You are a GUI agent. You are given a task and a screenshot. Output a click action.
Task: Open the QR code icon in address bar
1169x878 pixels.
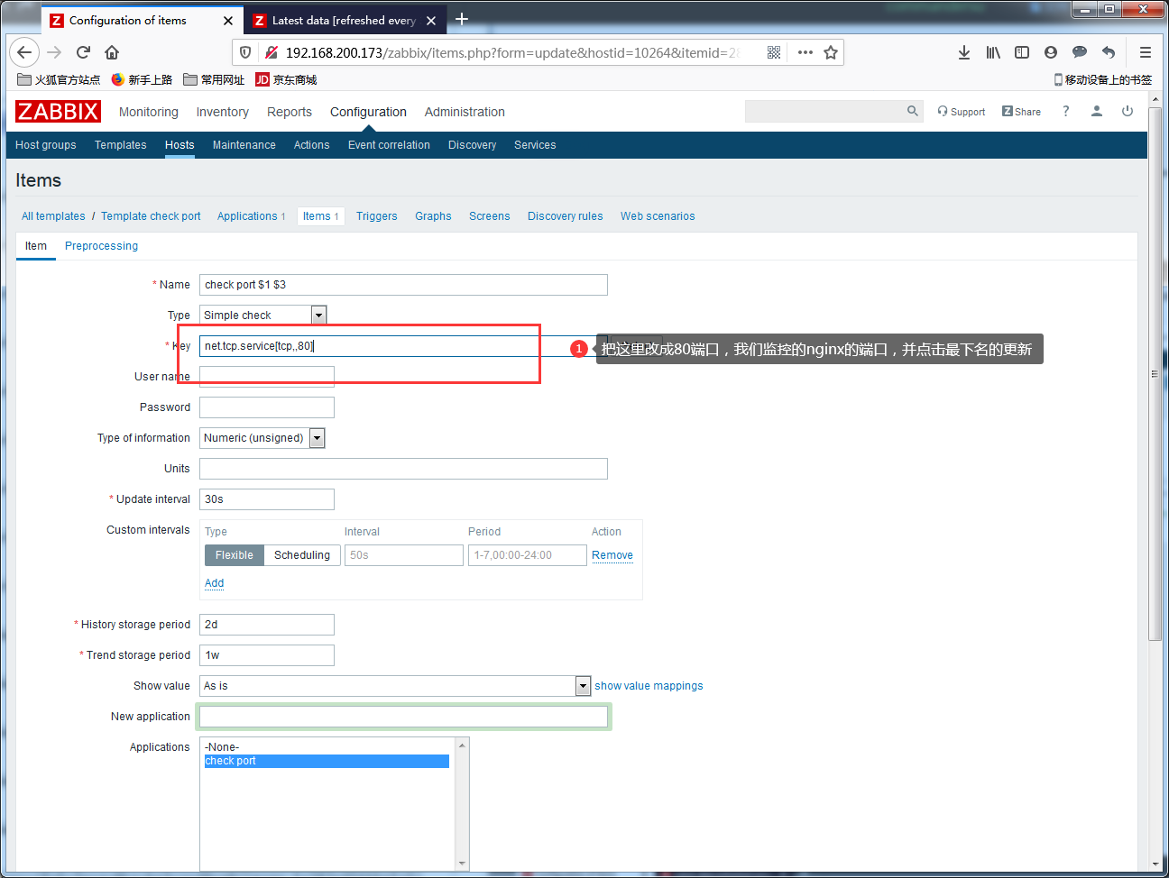click(x=774, y=52)
